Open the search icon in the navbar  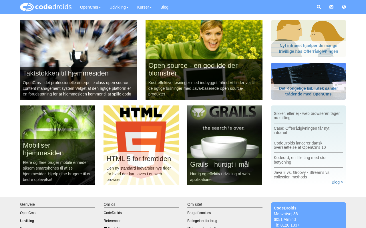(x=319, y=7)
